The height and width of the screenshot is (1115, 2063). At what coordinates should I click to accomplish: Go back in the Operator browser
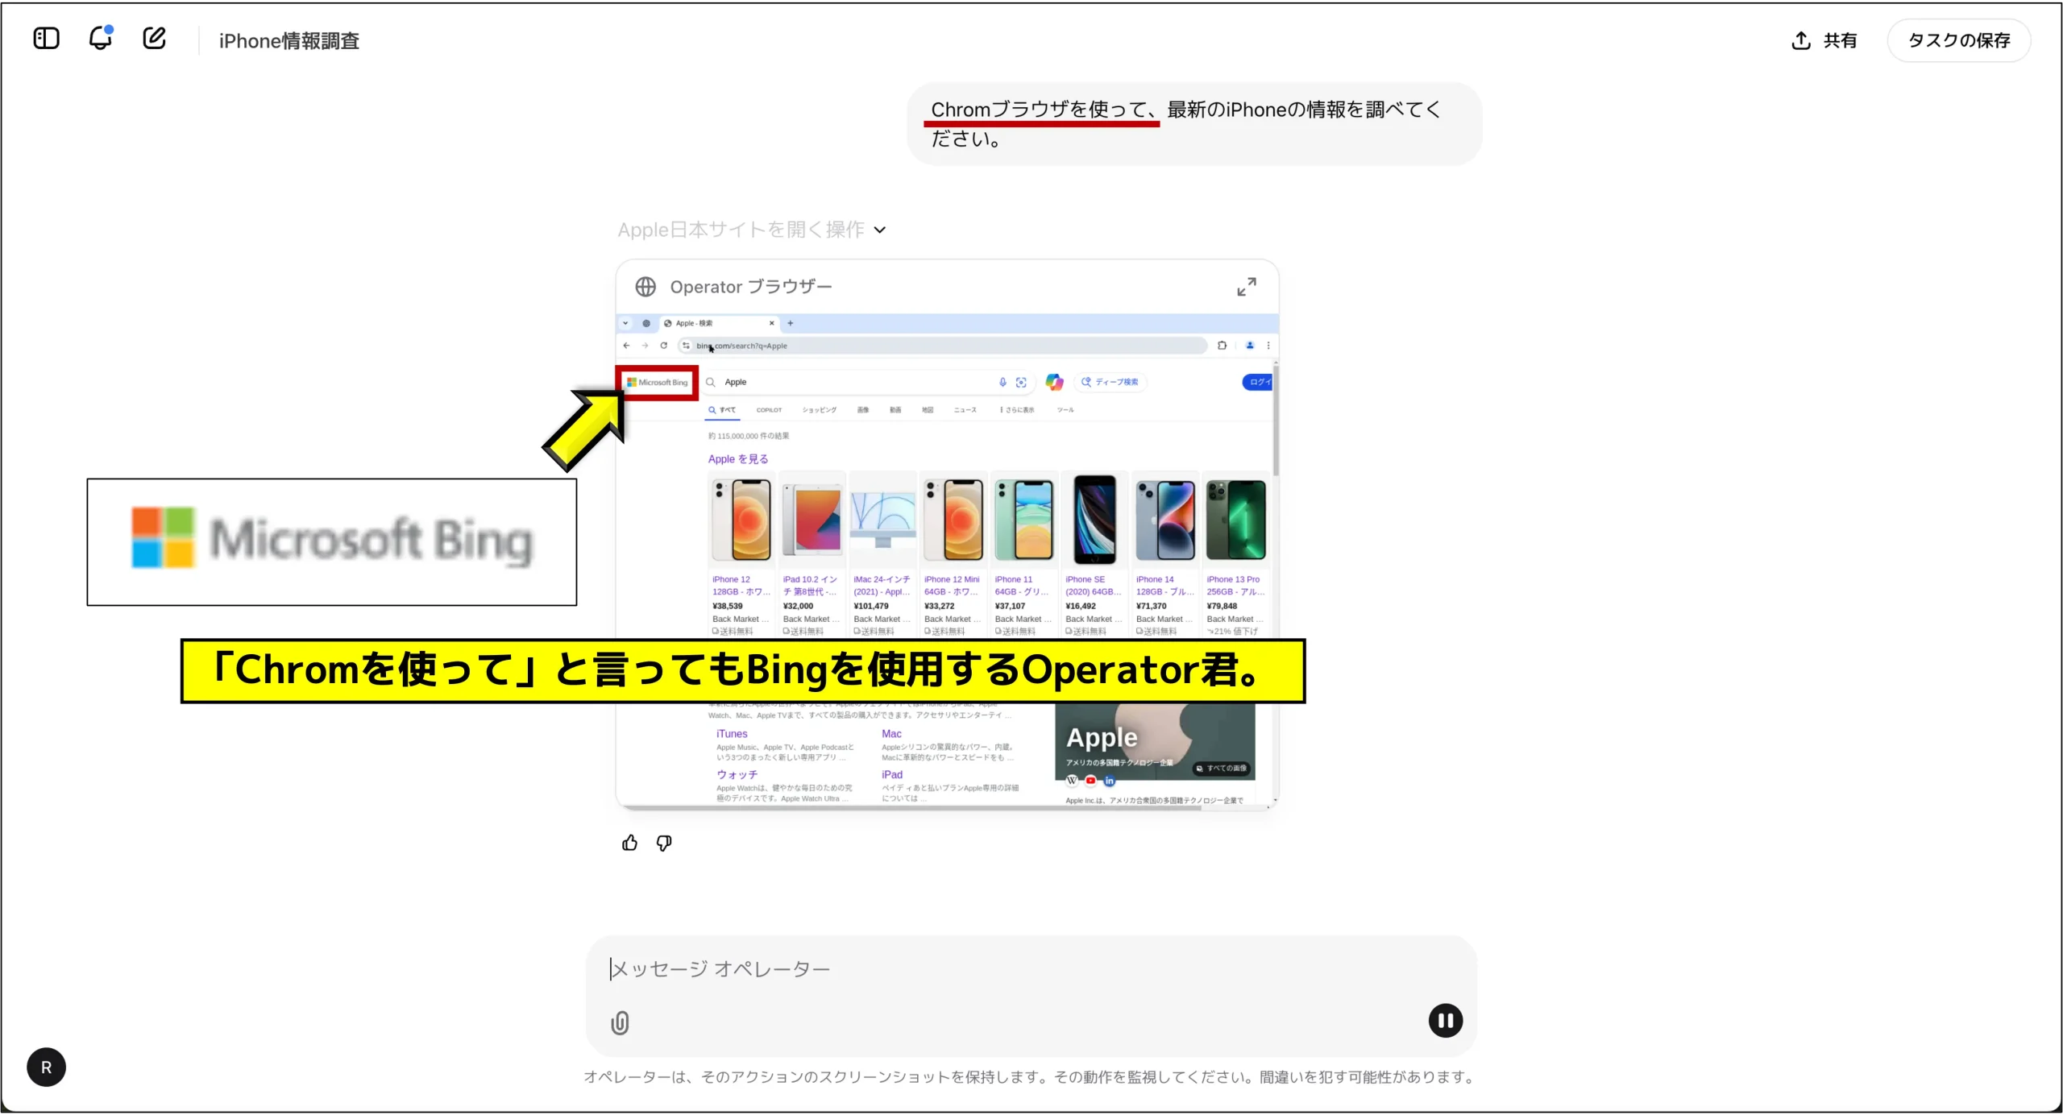pos(627,346)
